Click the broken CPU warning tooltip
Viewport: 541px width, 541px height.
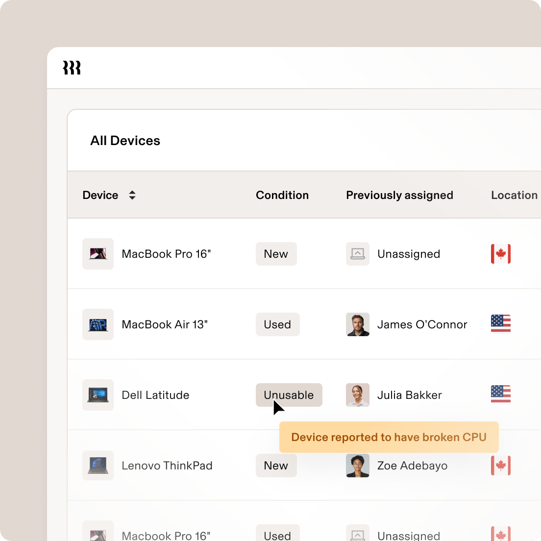pyautogui.click(x=389, y=437)
